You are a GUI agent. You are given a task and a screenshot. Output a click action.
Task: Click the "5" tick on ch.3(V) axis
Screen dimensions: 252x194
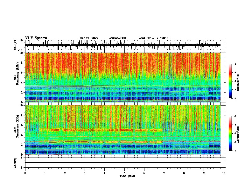pyautogui.click(x=22, y=158)
